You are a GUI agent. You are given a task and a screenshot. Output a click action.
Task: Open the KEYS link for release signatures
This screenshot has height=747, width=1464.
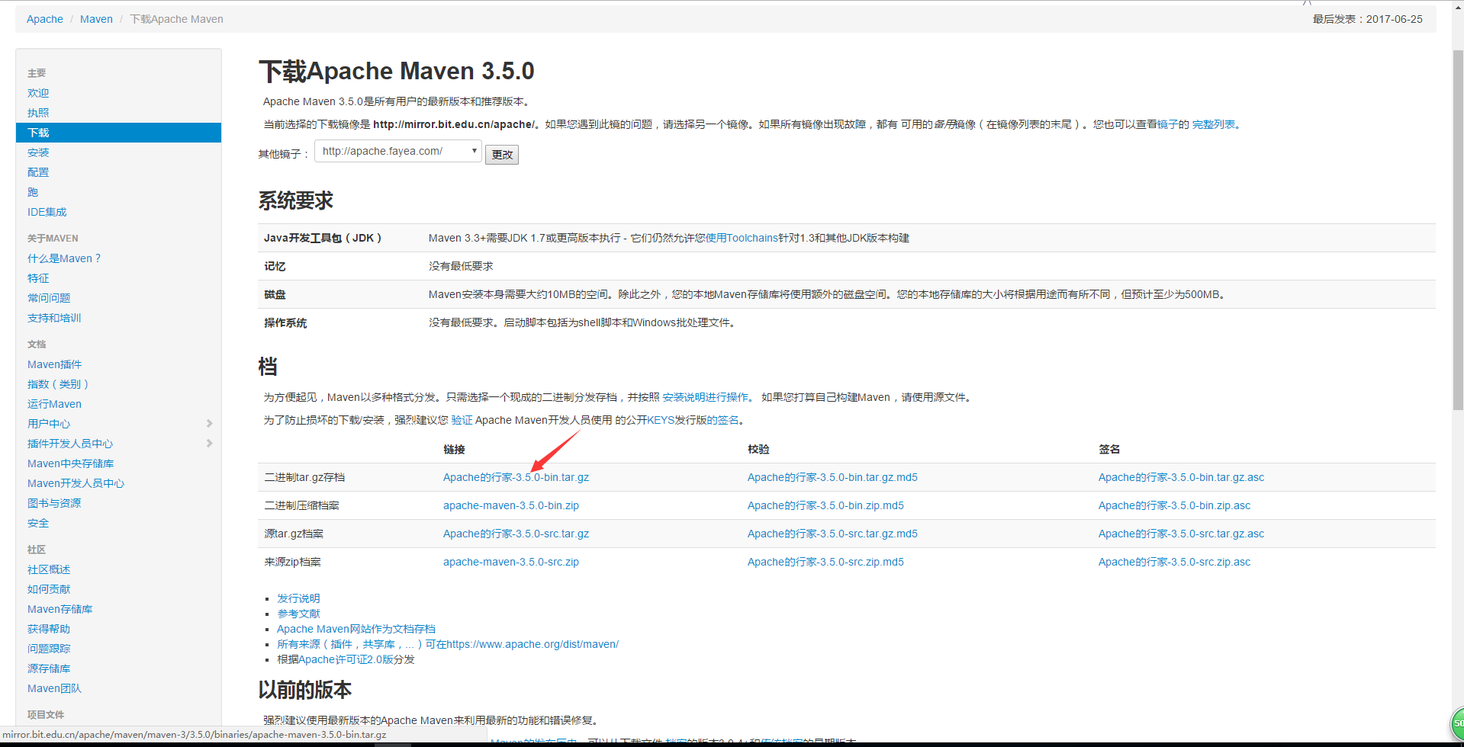tap(661, 420)
